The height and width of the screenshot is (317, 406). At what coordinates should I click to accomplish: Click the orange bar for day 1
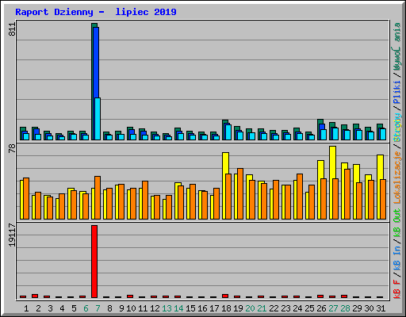coord(26,198)
